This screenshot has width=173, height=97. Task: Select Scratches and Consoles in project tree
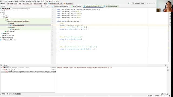pos(9,40)
